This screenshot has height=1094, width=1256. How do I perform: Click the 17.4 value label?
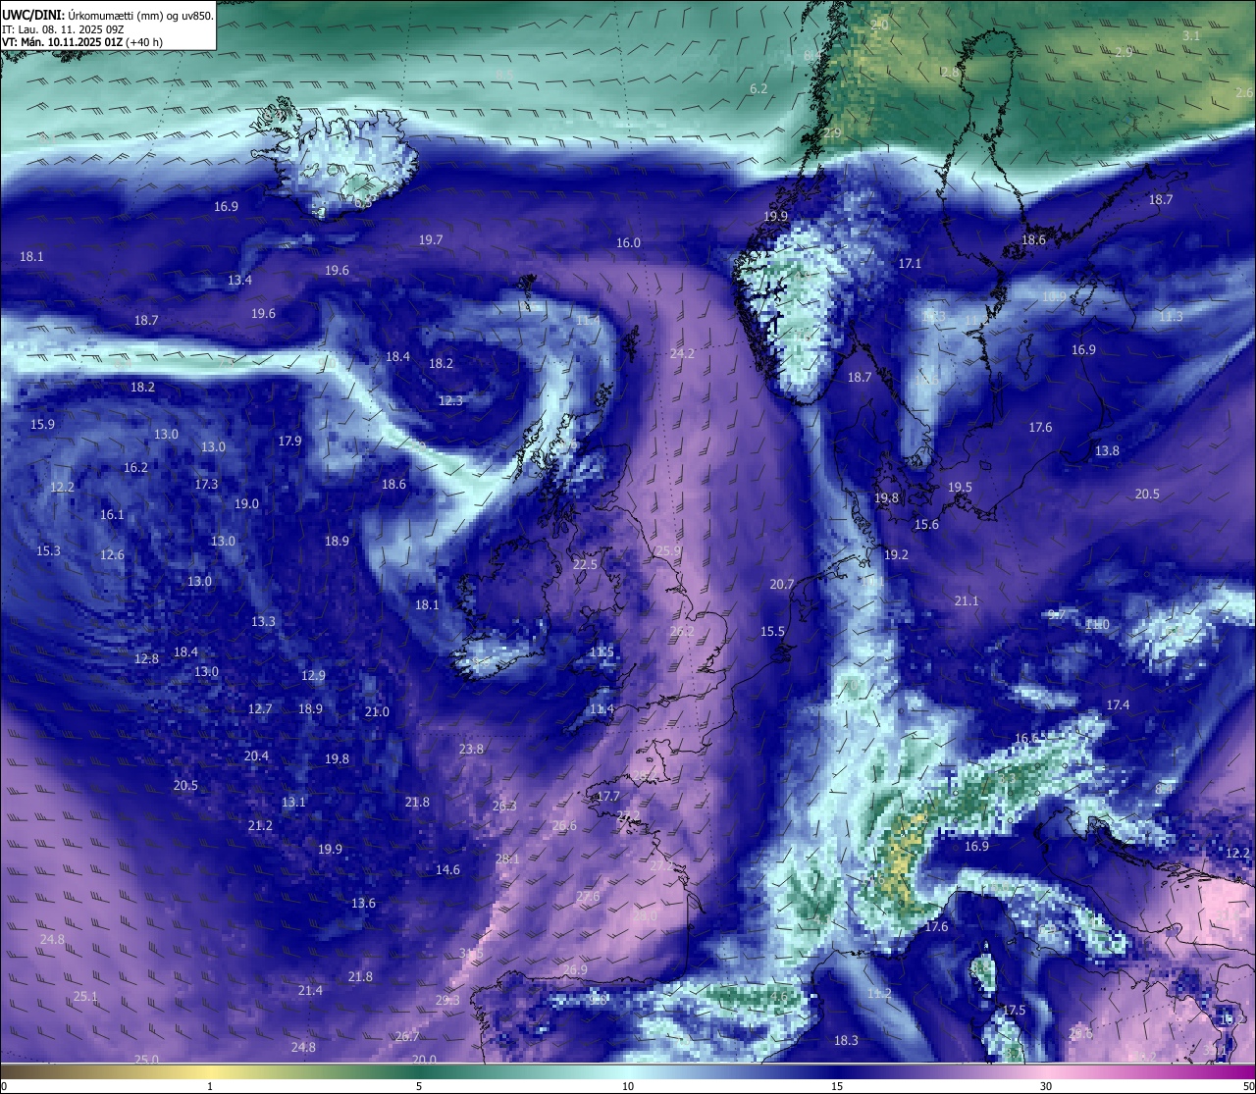click(1118, 704)
